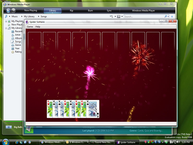Click the Media Player pause button
193x145 pixels.
[8, 127]
